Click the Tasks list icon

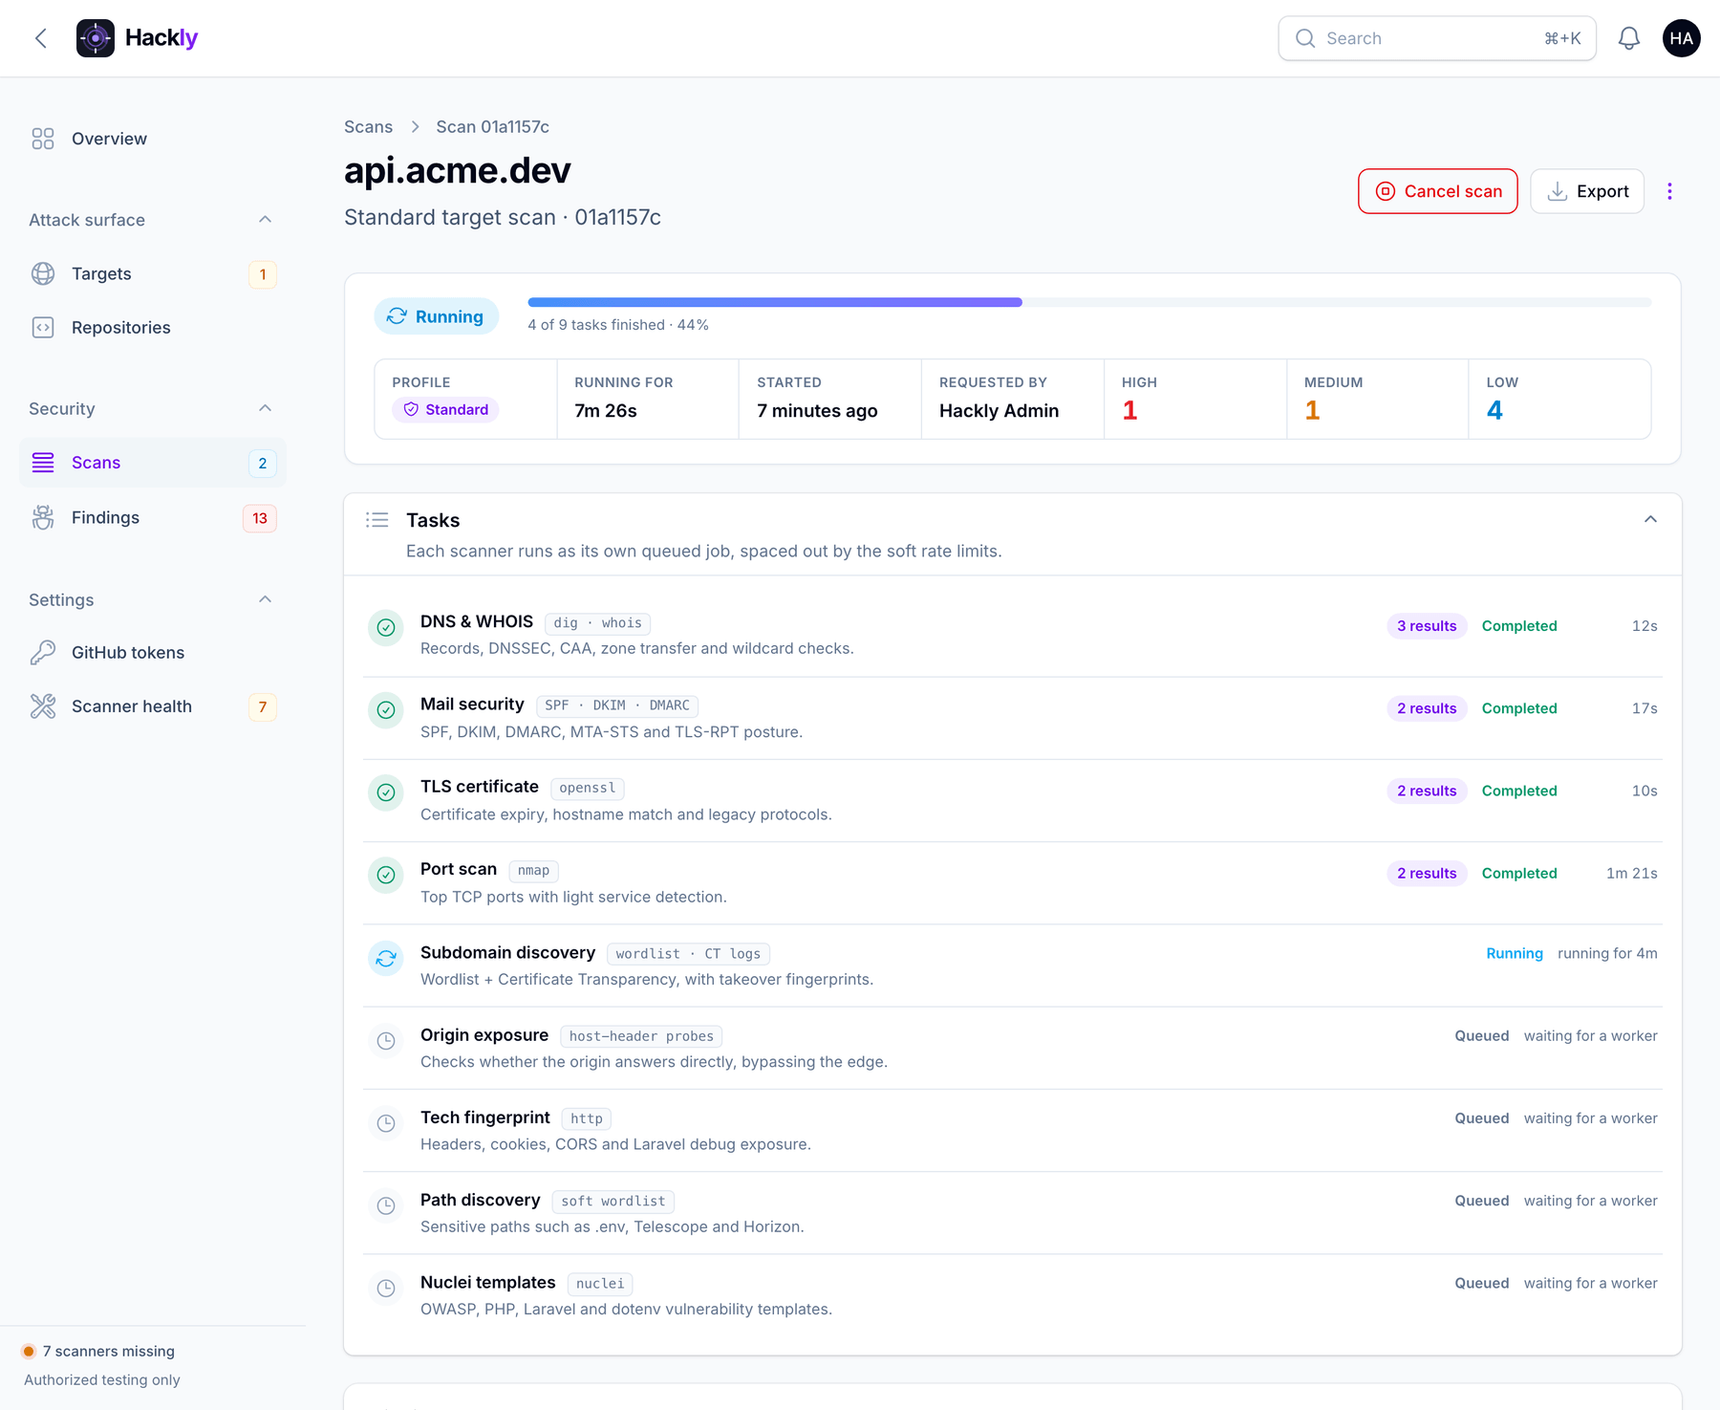(377, 520)
